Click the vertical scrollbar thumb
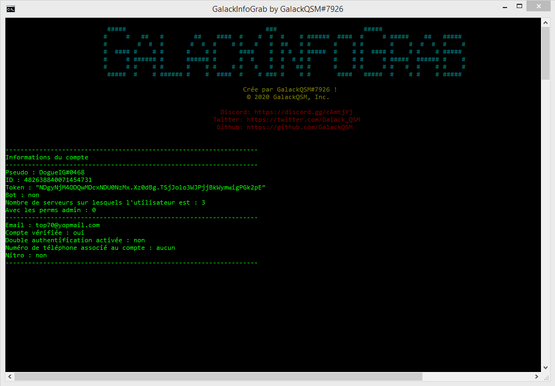This screenshot has height=386, width=555. [x=545, y=53]
